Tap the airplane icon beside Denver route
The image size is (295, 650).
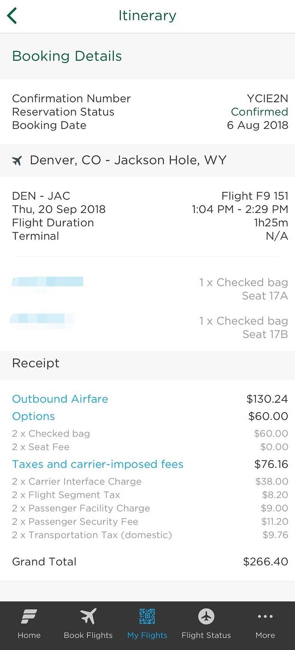click(17, 160)
